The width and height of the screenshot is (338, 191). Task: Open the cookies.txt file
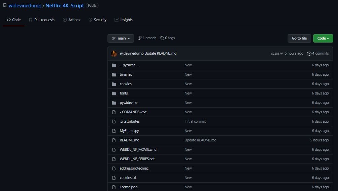click(128, 178)
